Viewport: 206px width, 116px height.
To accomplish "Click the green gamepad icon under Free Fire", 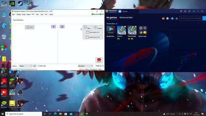I will [x=118, y=39].
